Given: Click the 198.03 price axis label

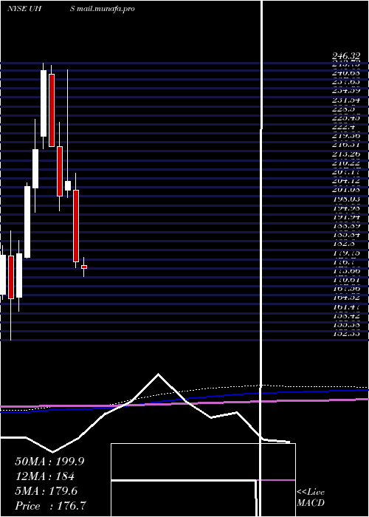Looking at the screenshot, I should (x=346, y=199).
